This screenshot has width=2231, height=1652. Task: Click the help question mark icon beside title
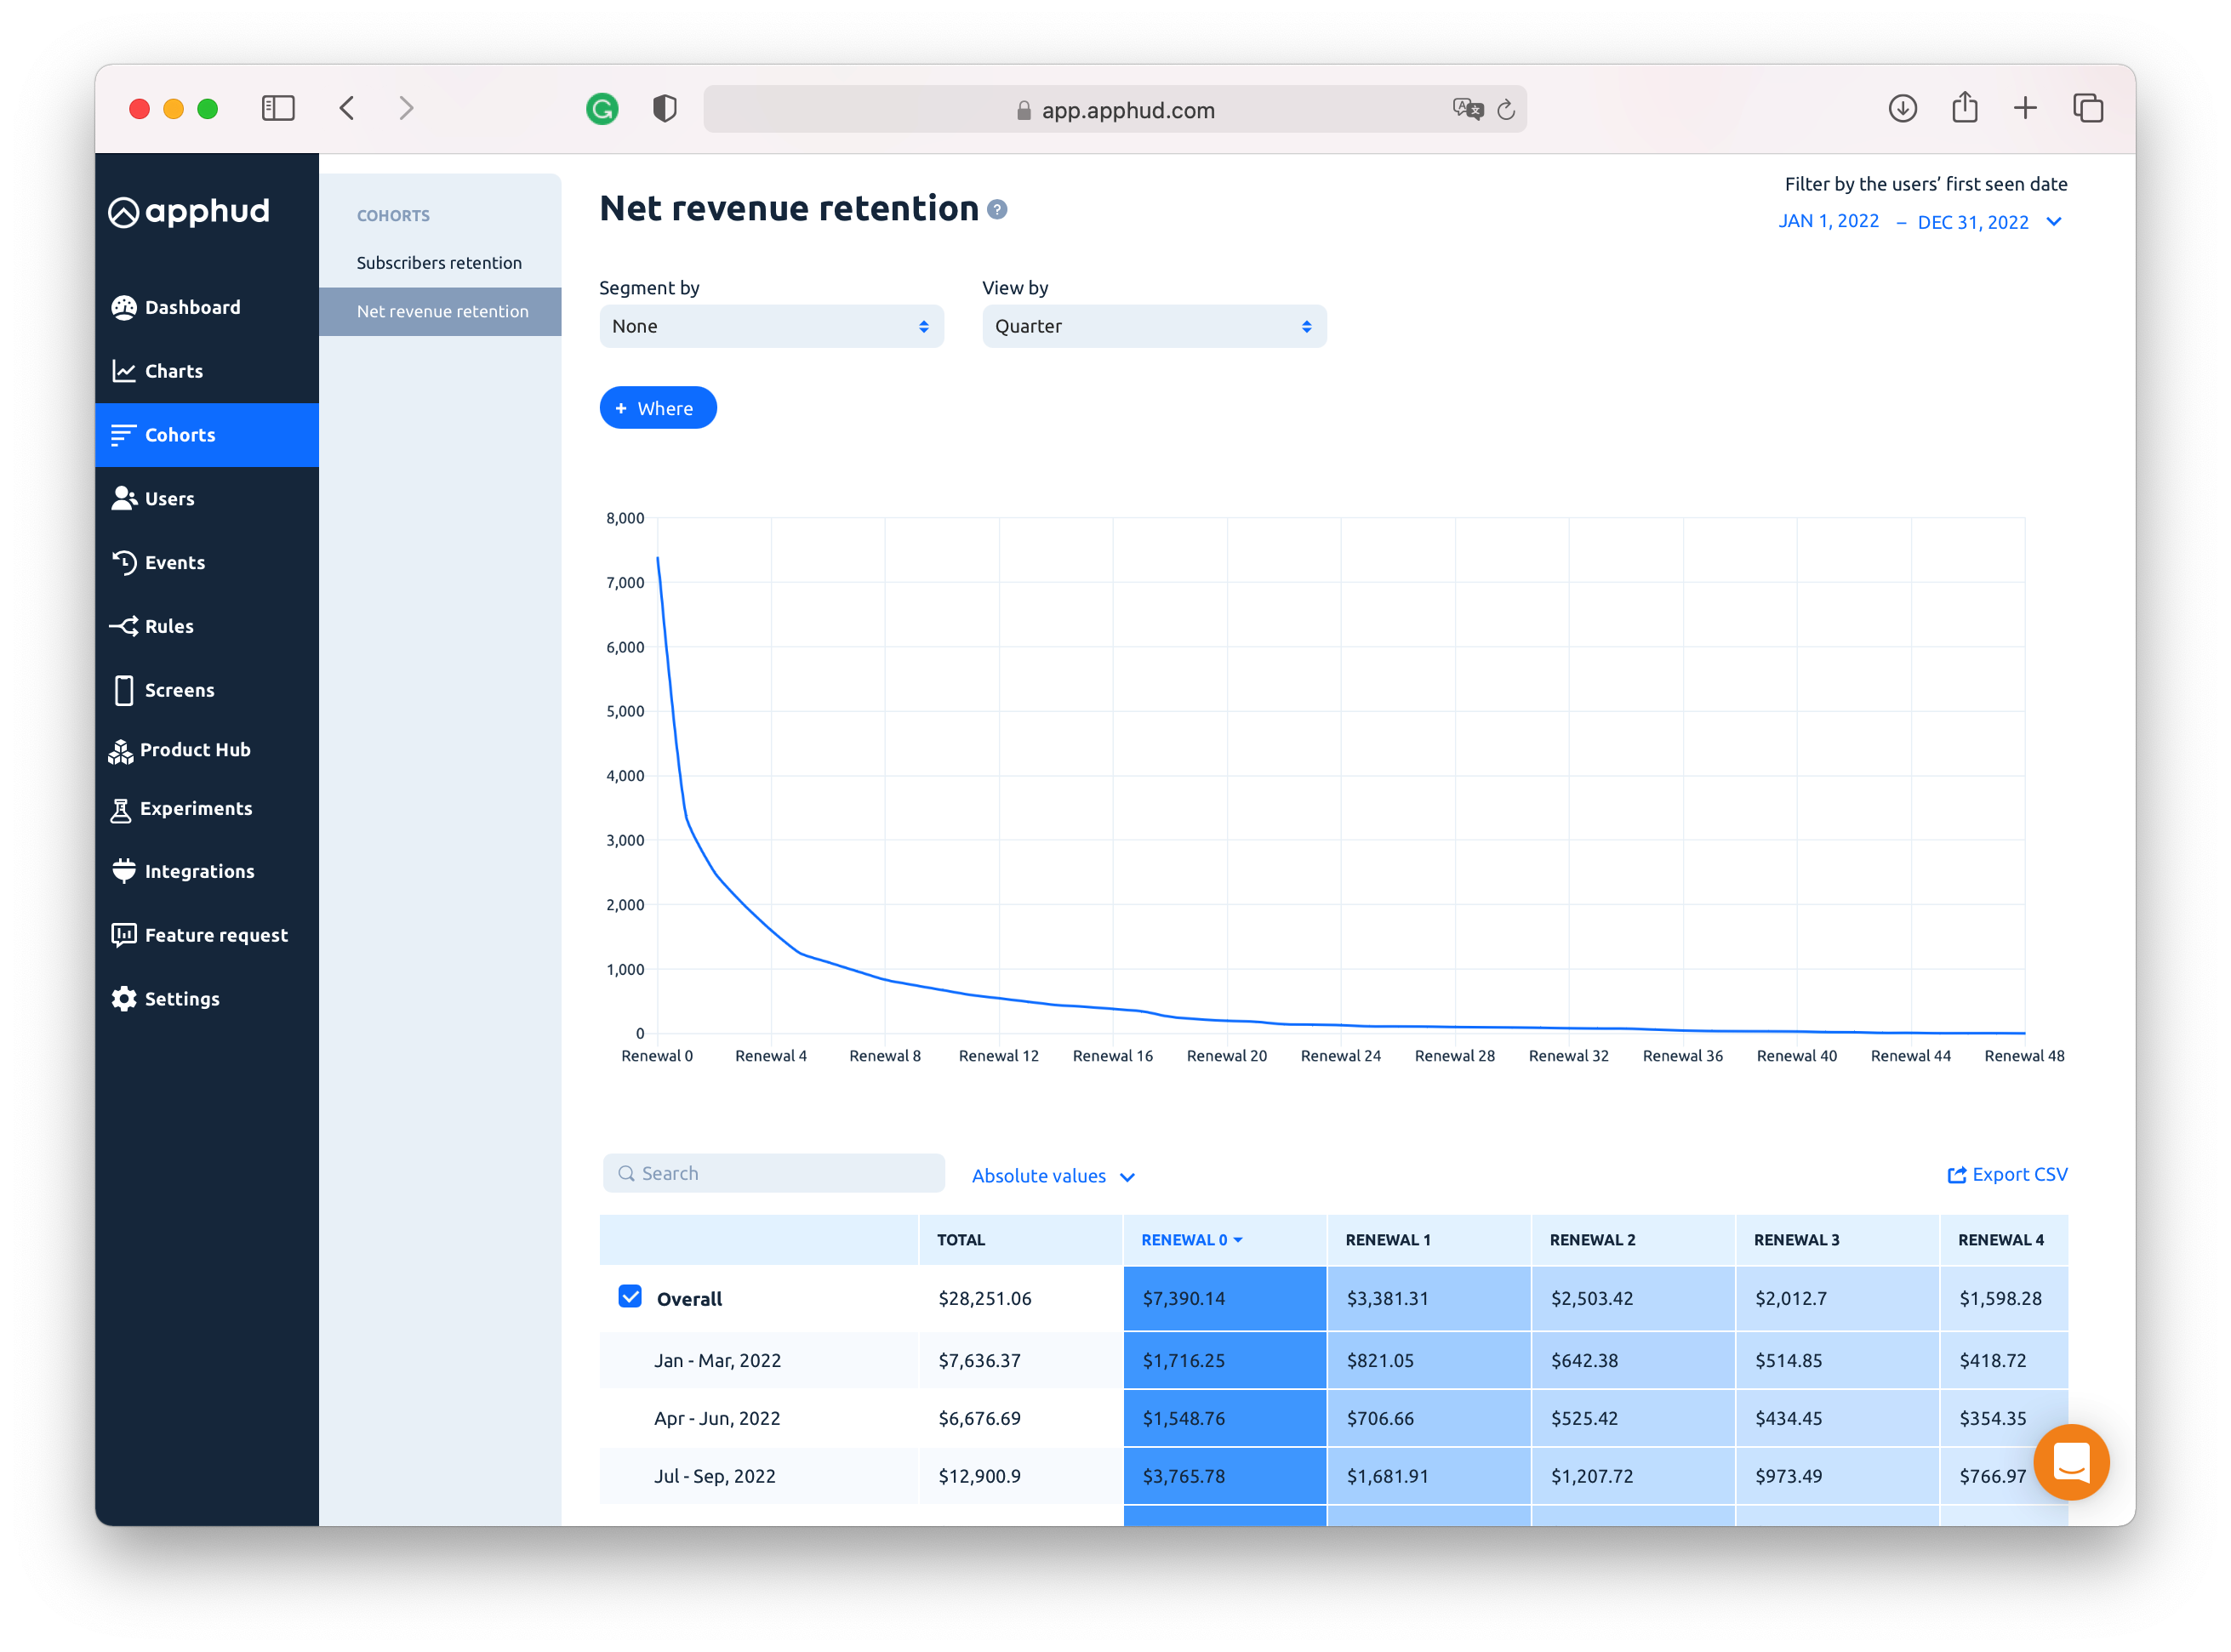pyautogui.click(x=997, y=209)
